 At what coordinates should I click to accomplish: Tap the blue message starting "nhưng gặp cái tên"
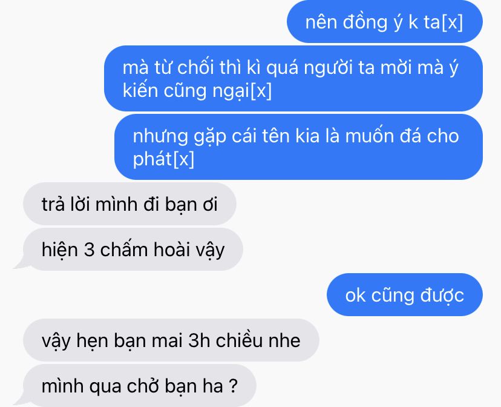coord(298,147)
